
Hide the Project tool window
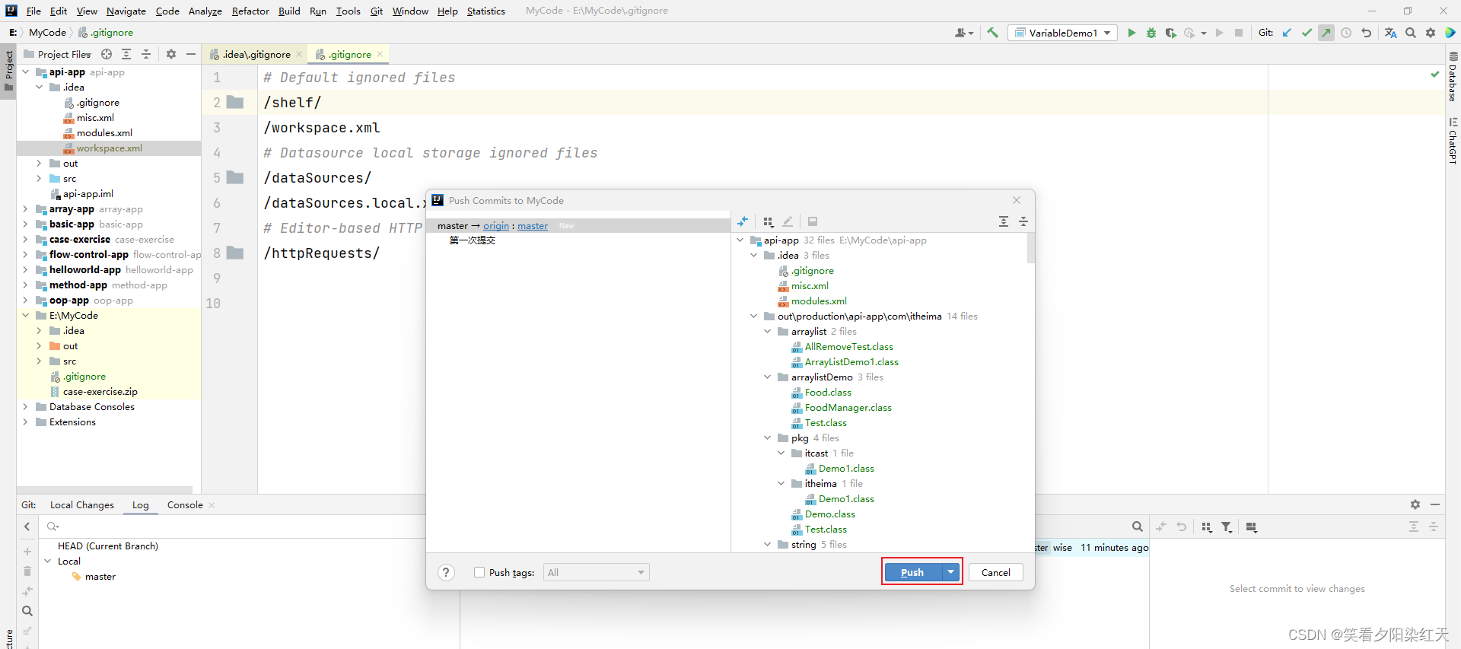[191, 54]
